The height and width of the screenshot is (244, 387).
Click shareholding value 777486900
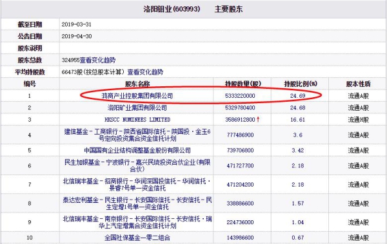(240, 135)
